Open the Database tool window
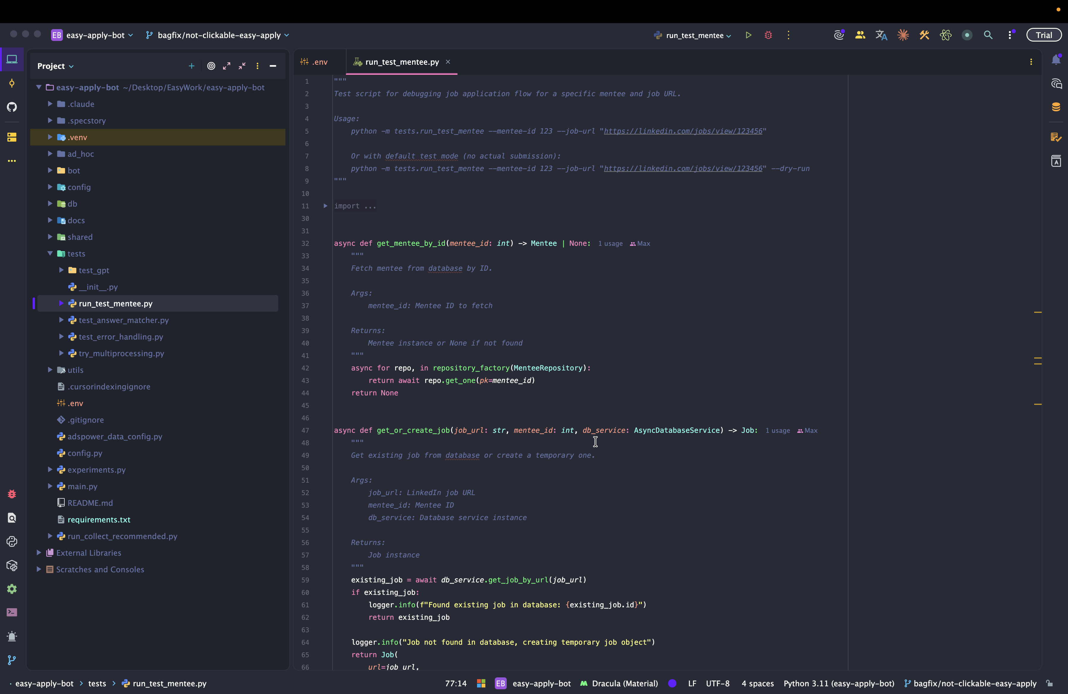Viewport: 1068px width, 694px height. [1056, 107]
